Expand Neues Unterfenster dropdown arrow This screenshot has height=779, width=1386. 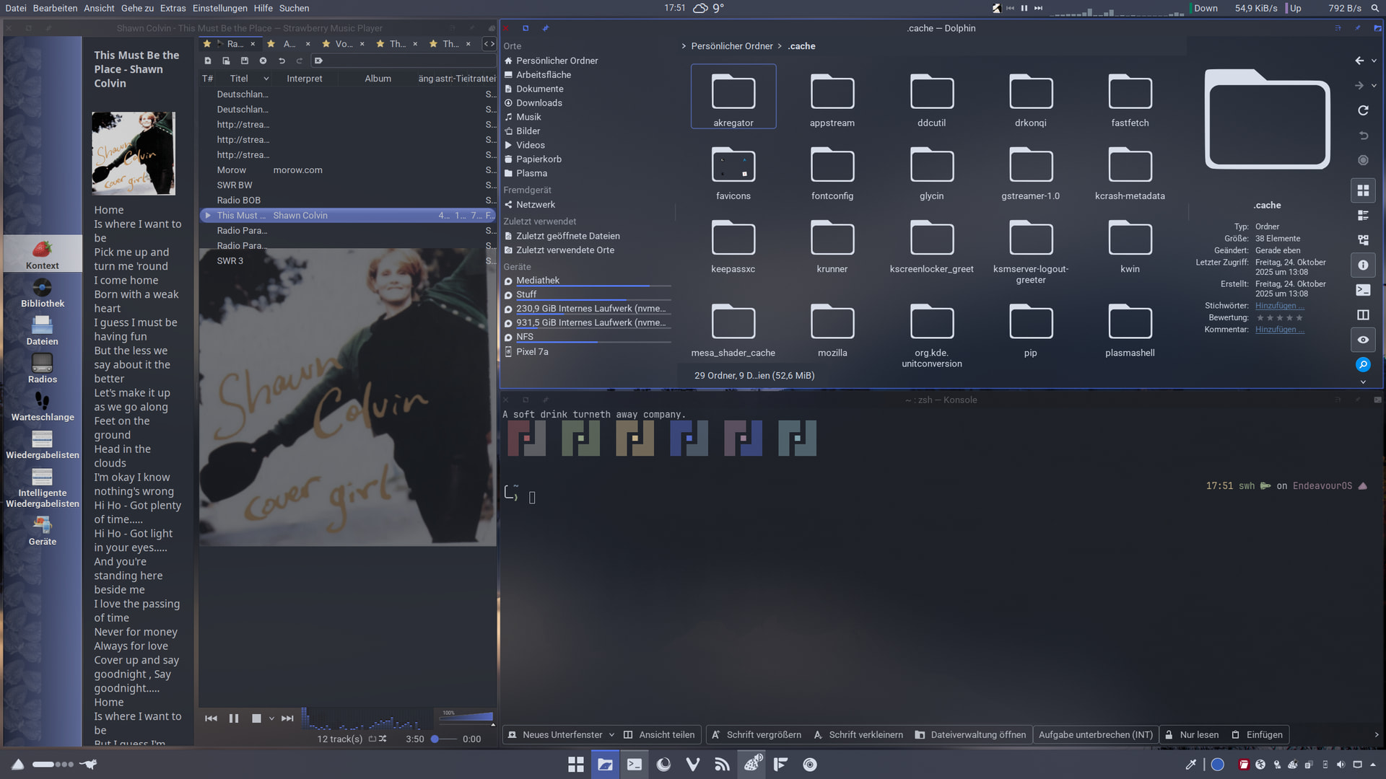[611, 735]
